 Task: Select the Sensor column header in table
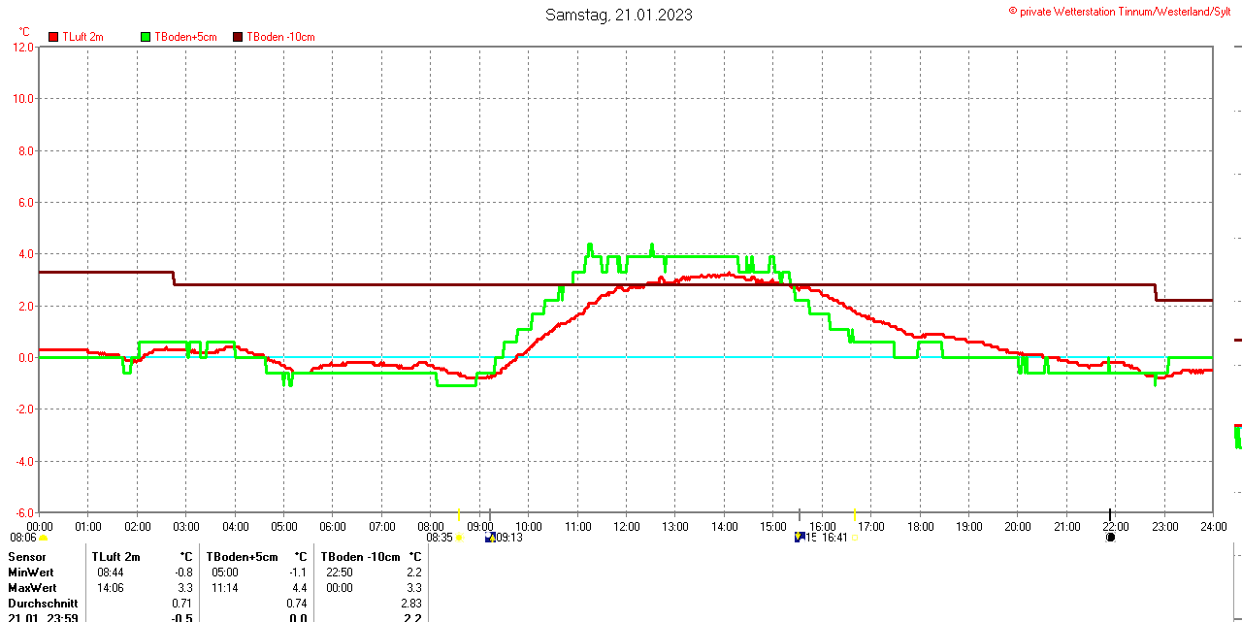tap(27, 557)
